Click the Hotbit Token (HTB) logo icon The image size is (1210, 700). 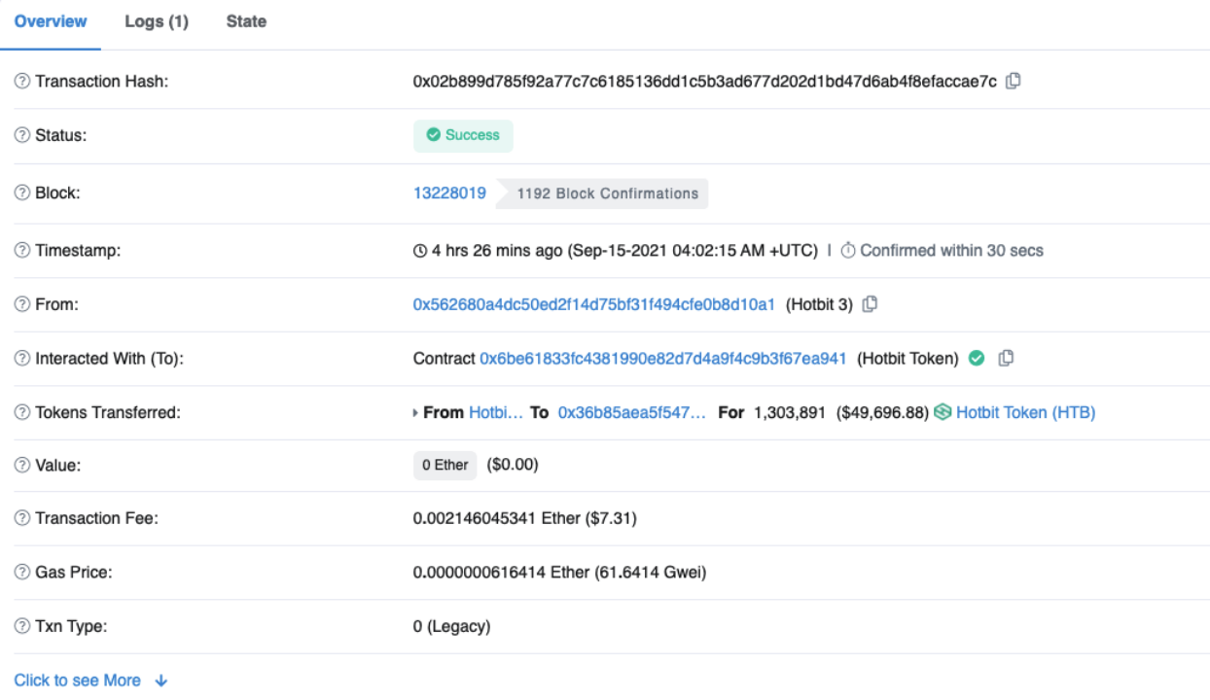pos(943,412)
